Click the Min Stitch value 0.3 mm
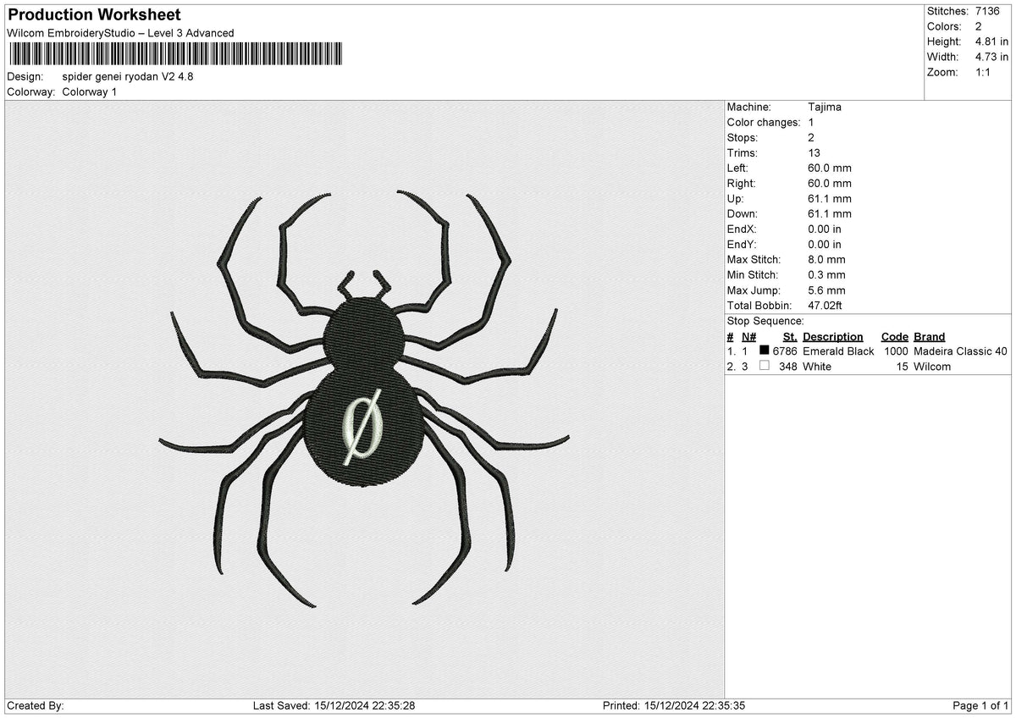The height and width of the screenshot is (718, 1016). [x=826, y=274]
